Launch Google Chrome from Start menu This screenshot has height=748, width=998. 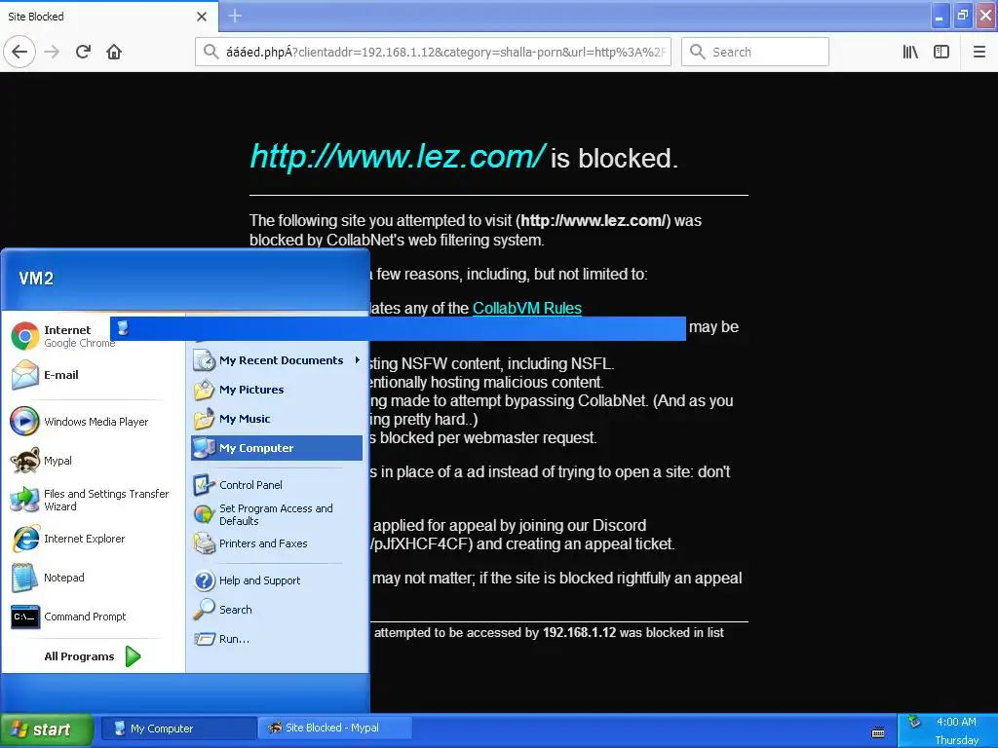(x=63, y=336)
